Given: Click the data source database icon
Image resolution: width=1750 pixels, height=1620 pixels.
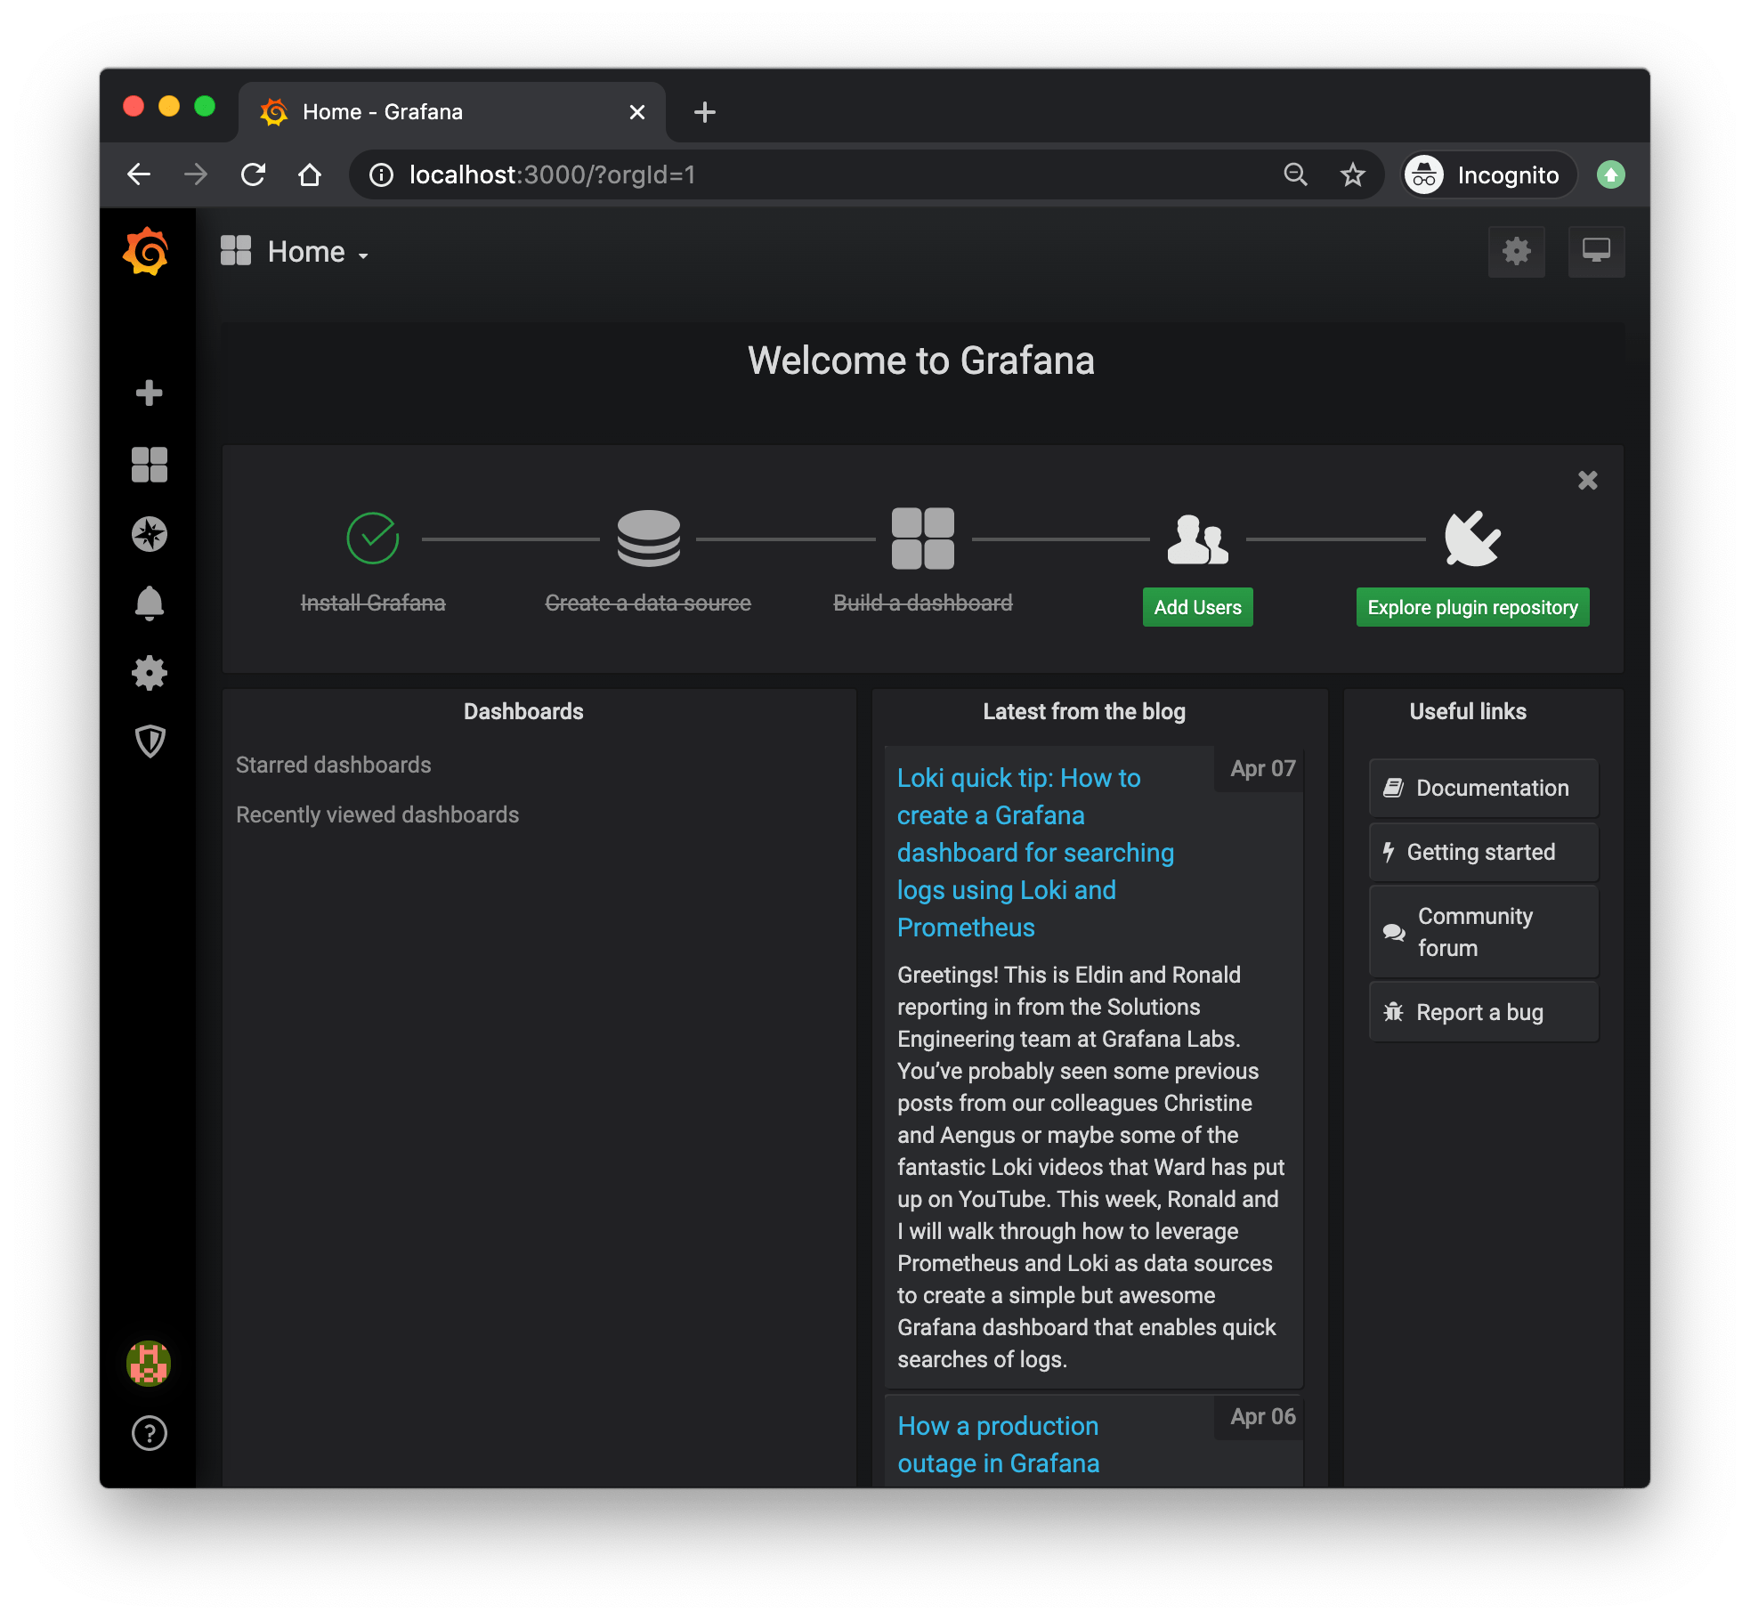Looking at the screenshot, I should [x=649, y=538].
